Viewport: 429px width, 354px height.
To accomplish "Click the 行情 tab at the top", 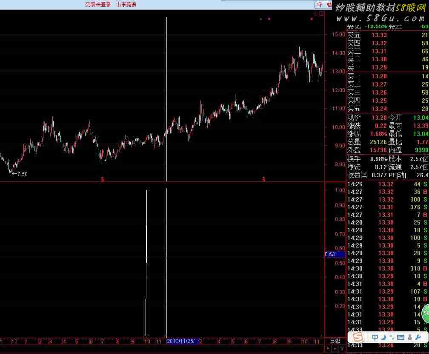I will tap(323, 5).
